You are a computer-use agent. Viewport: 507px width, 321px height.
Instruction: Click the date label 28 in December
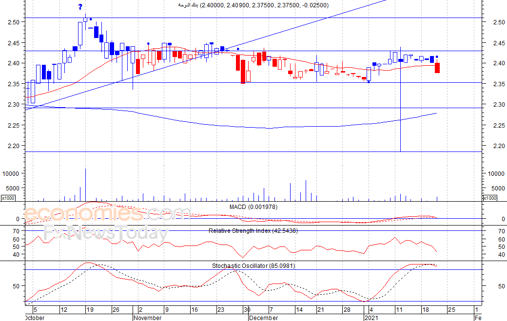[x=347, y=310]
